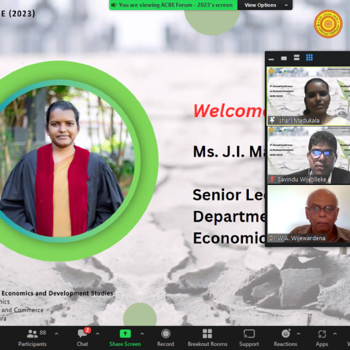Open the Support icon

coord(249,334)
